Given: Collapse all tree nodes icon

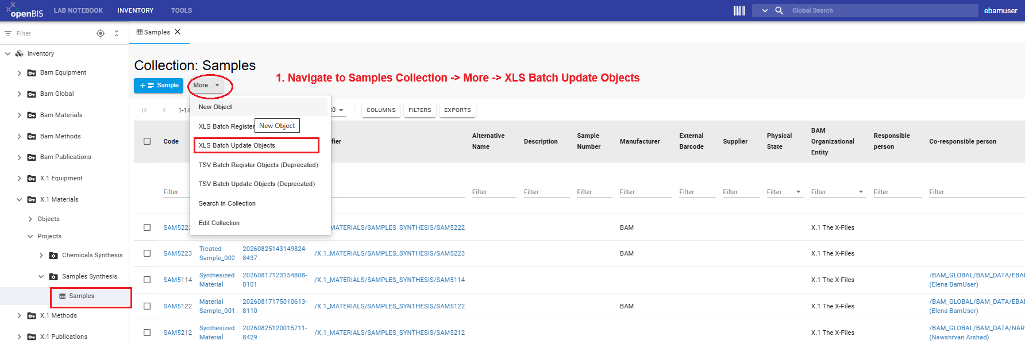Looking at the screenshot, I should pyautogui.click(x=117, y=33).
